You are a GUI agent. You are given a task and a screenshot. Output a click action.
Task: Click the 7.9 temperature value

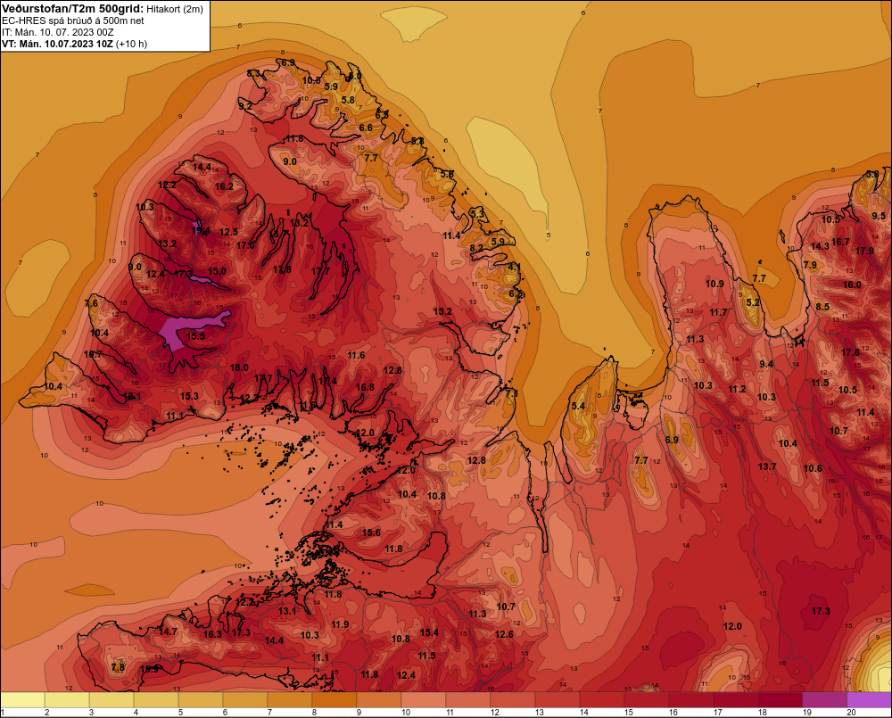click(x=810, y=265)
